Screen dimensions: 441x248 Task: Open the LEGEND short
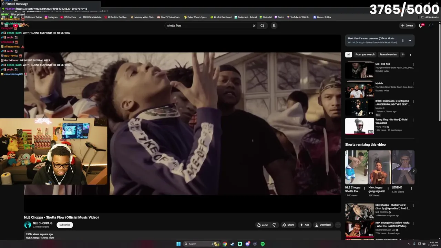pos(403,167)
